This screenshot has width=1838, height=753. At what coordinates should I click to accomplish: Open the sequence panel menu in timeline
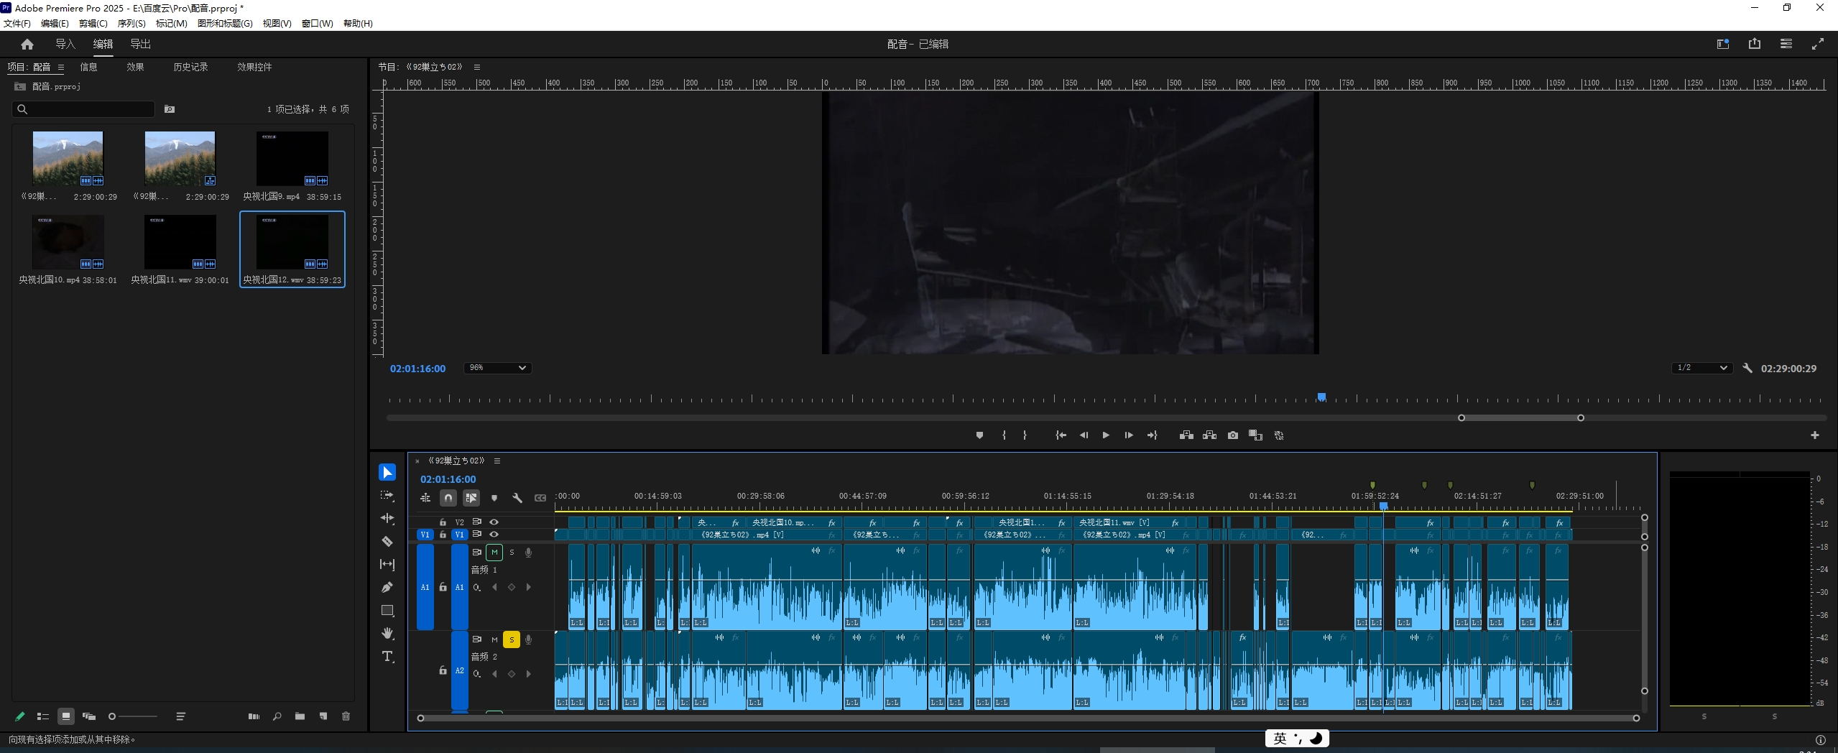click(x=497, y=461)
